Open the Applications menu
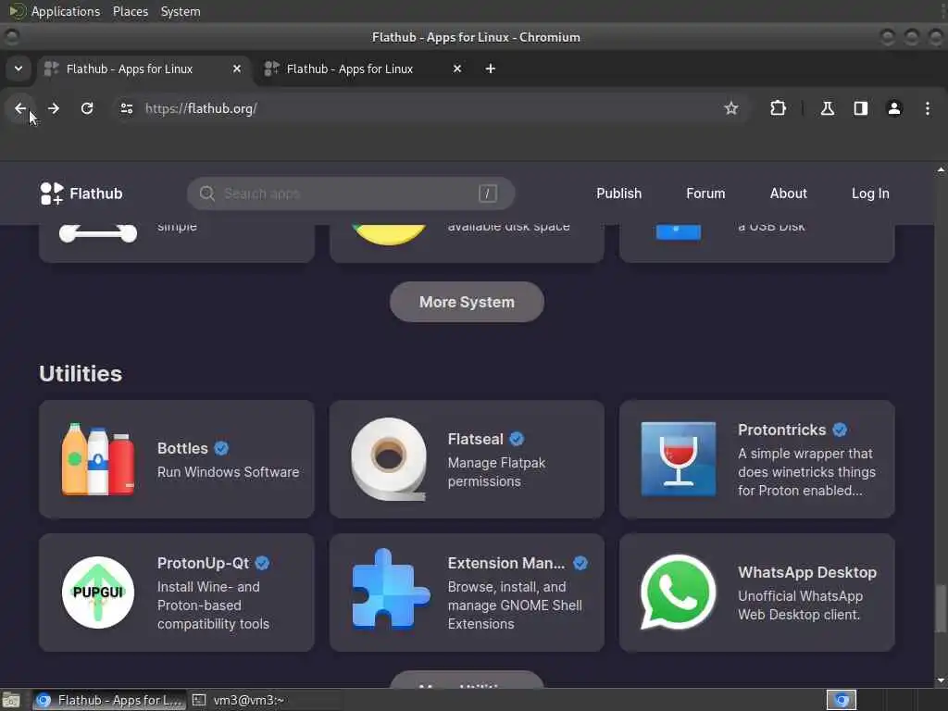The width and height of the screenshot is (948, 711). click(x=66, y=11)
